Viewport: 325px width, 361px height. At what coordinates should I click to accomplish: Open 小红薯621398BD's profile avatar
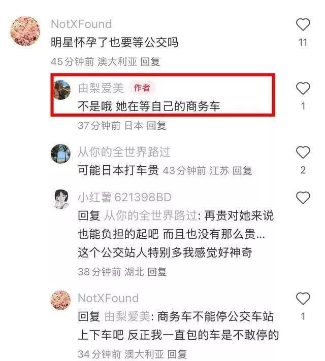(61, 199)
